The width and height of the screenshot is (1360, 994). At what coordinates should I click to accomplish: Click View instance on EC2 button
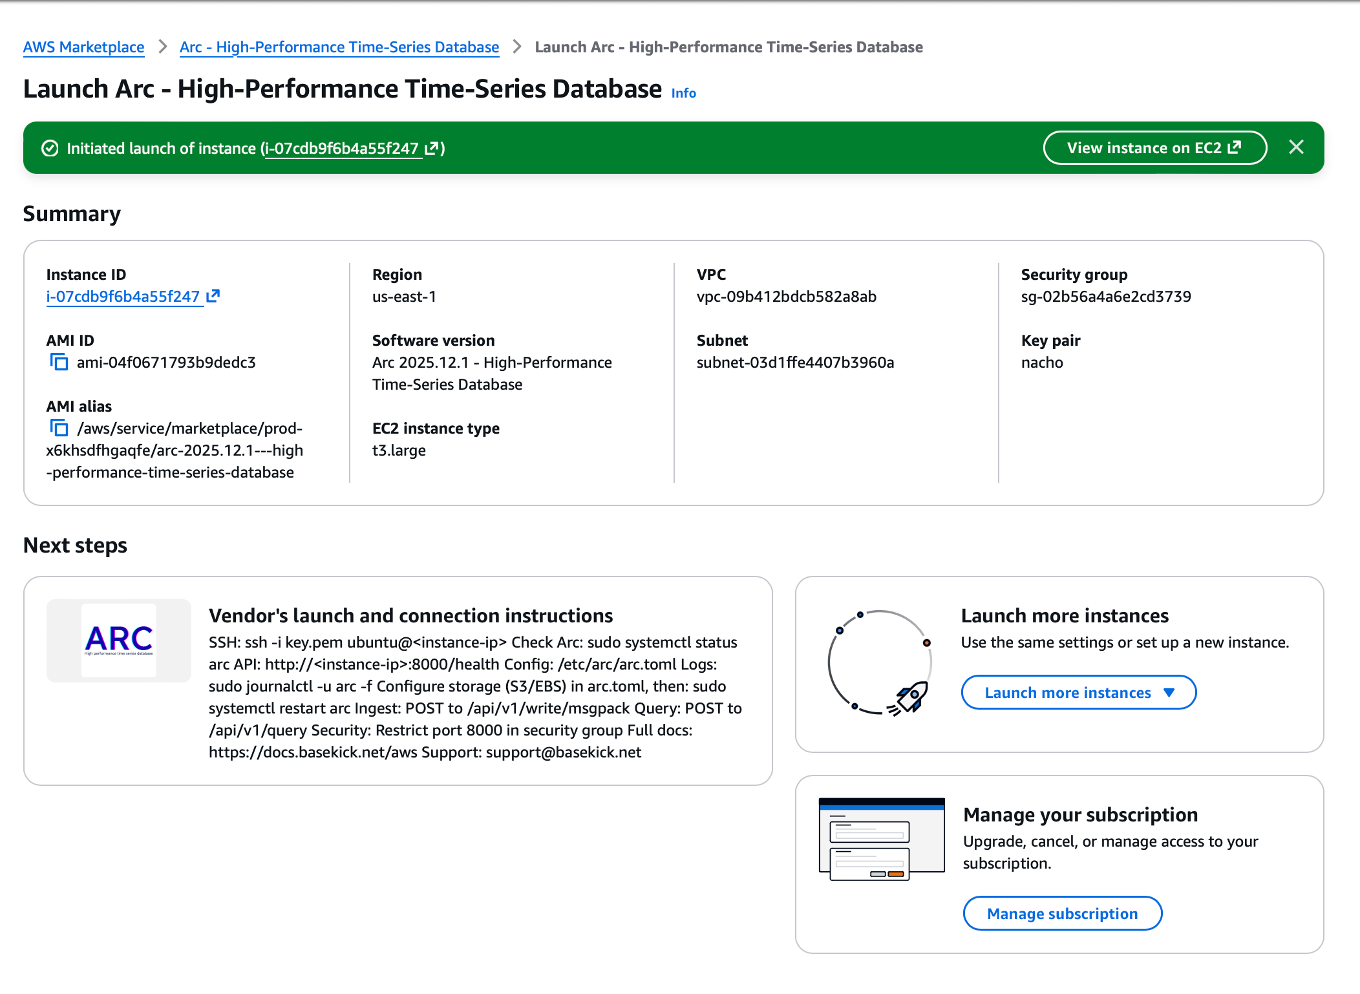[x=1154, y=148]
